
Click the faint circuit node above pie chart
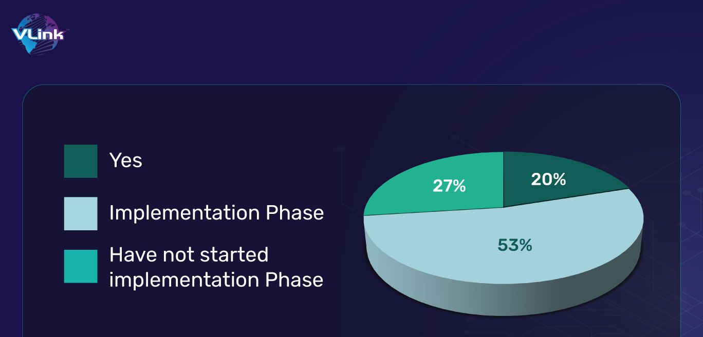coord(455,137)
